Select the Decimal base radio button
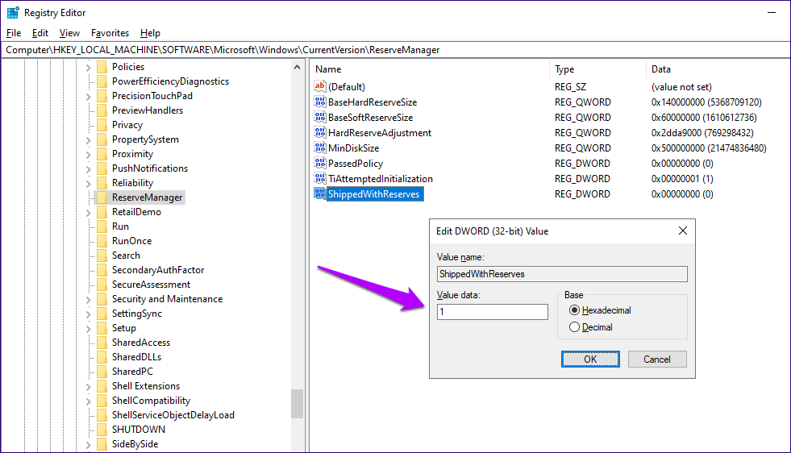 coord(574,327)
